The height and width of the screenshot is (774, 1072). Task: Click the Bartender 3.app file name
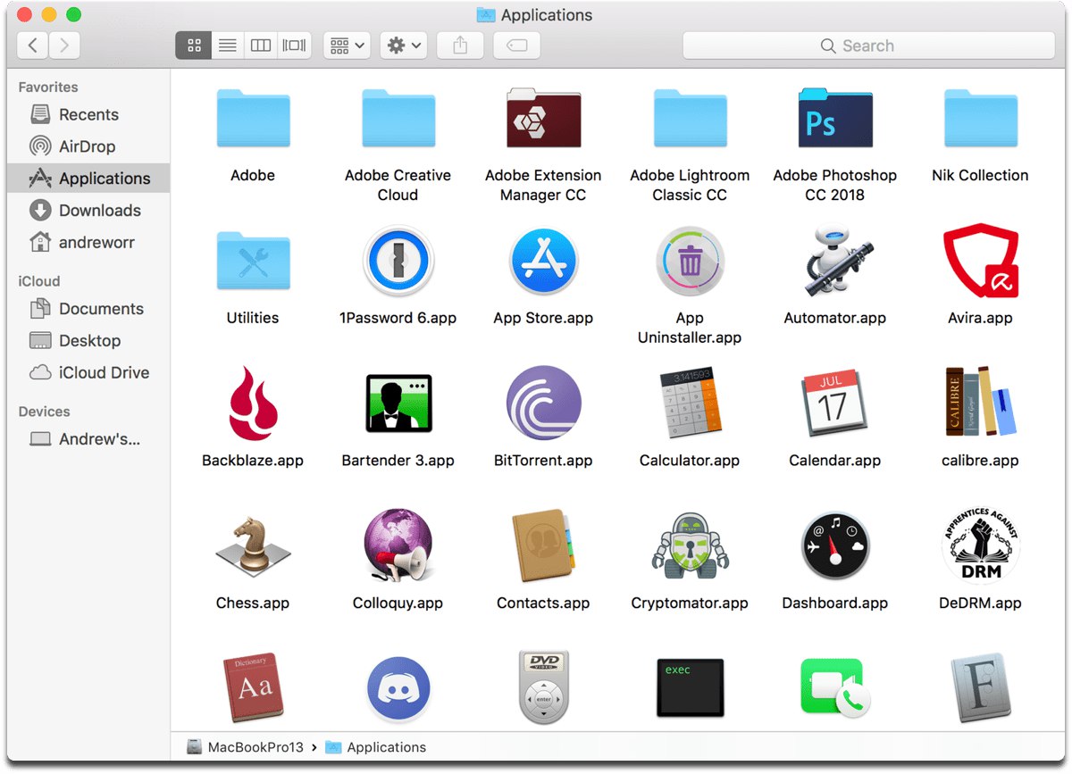[398, 461]
